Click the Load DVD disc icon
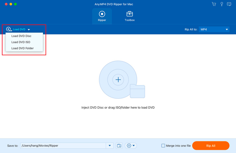Screen dimensions: 236x153 click(x=9, y=29)
